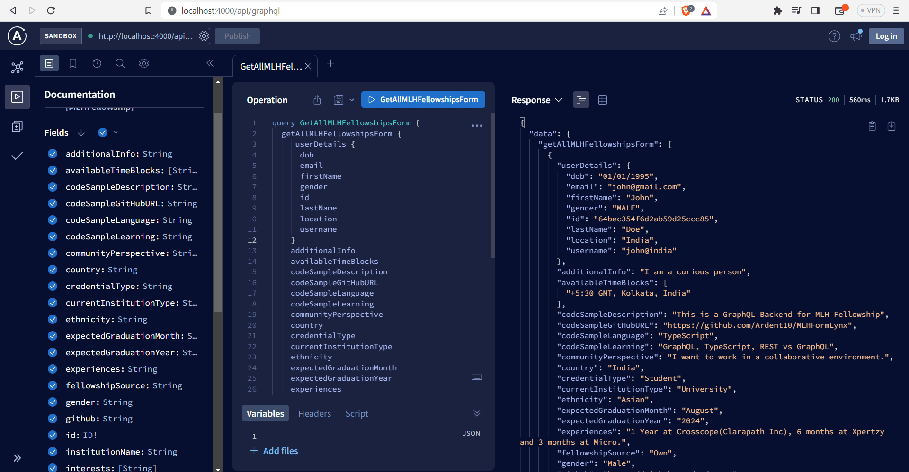Open connection settings gear next to URL
The width and height of the screenshot is (909, 472).
[204, 36]
